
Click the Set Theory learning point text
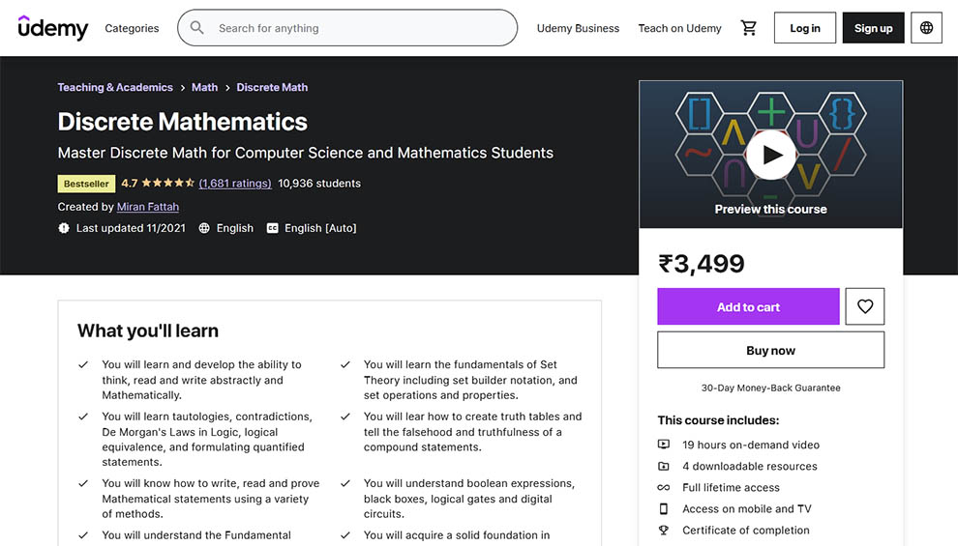click(470, 380)
